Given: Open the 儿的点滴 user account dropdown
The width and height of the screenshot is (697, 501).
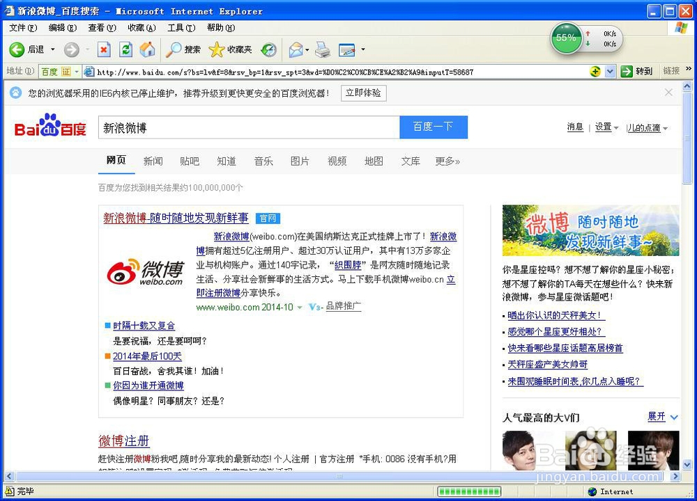Looking at the screenshot, I should 647,128.
